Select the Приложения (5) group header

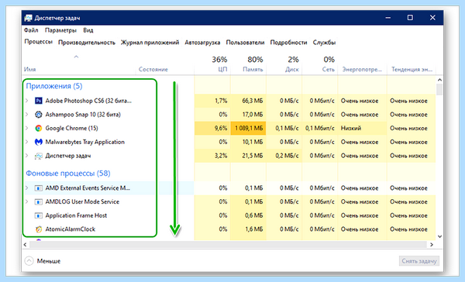[54, 86]
